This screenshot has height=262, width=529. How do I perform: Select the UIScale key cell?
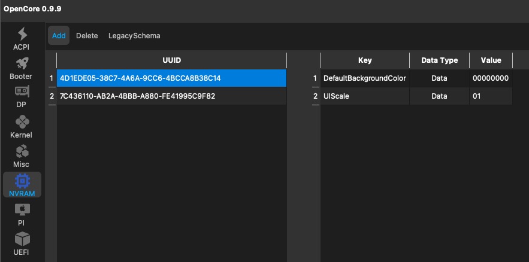(x=364, y=96)
